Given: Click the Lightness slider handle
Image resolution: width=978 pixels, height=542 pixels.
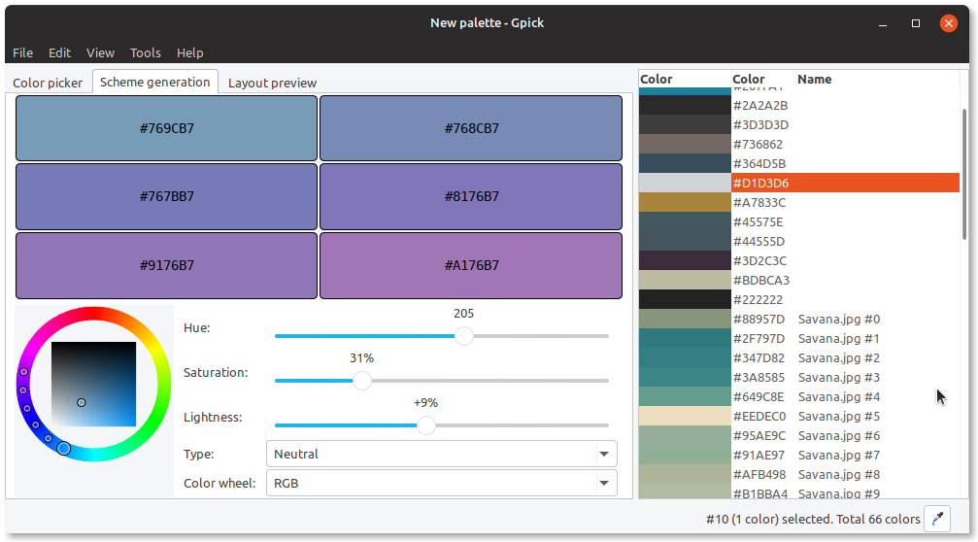Looking at the screenshot, I should click(426, 425).
